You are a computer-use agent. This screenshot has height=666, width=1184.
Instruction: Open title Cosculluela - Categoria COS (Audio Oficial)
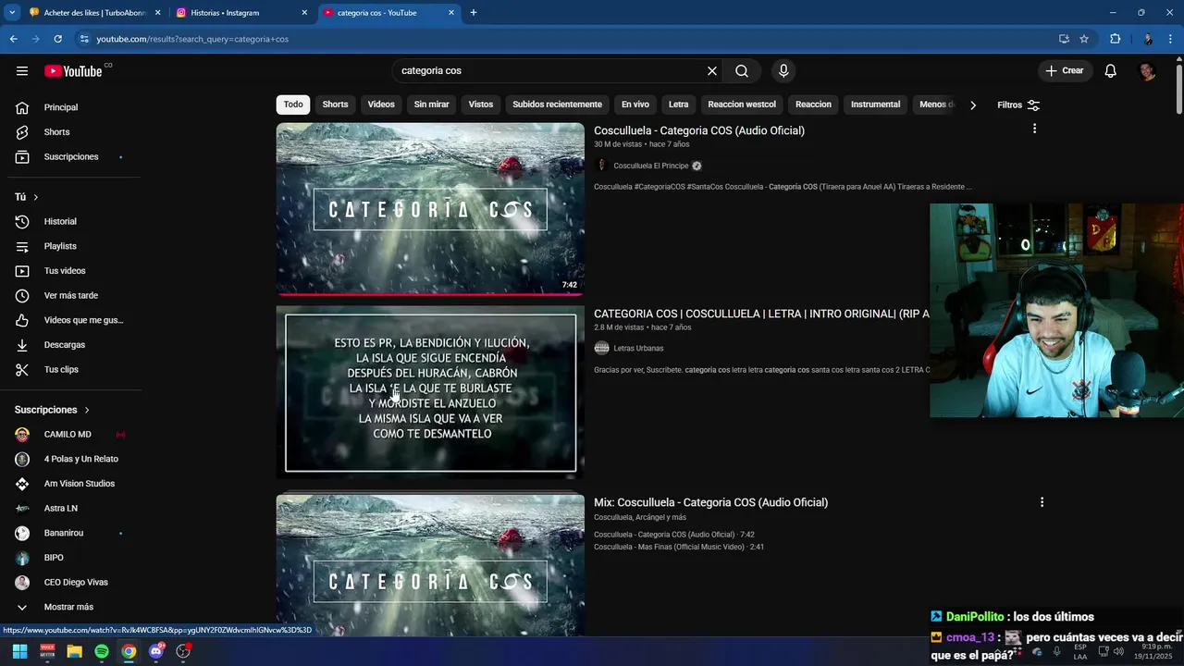click(699, 130)
